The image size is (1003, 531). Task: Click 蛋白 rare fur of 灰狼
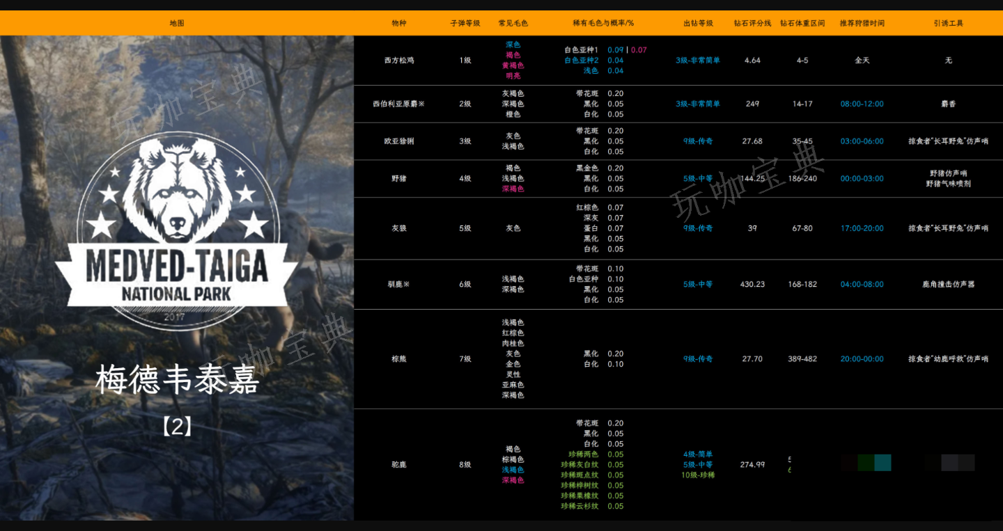point(591,228)
